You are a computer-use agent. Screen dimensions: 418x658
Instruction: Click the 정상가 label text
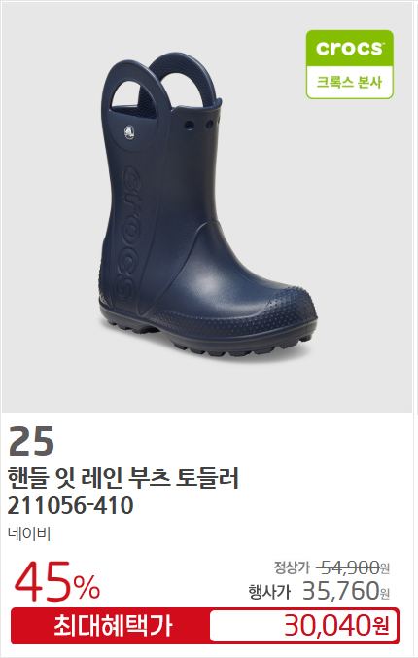coord(292,567)
